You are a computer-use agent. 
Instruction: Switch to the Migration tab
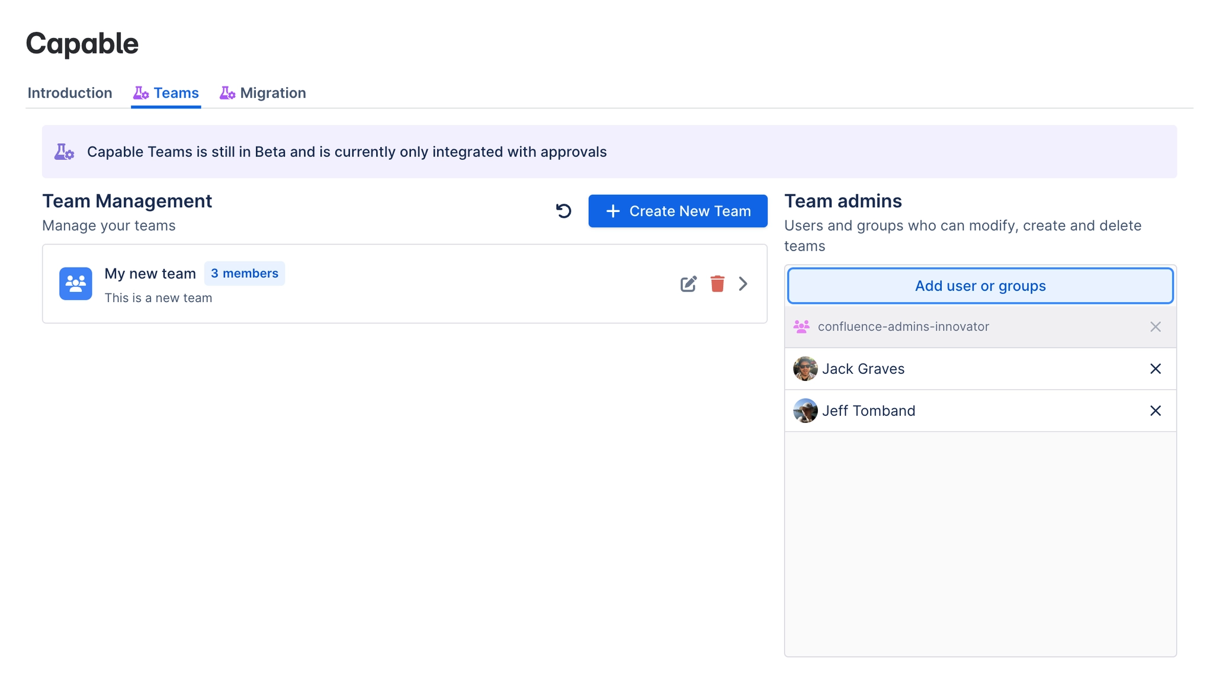273,92
